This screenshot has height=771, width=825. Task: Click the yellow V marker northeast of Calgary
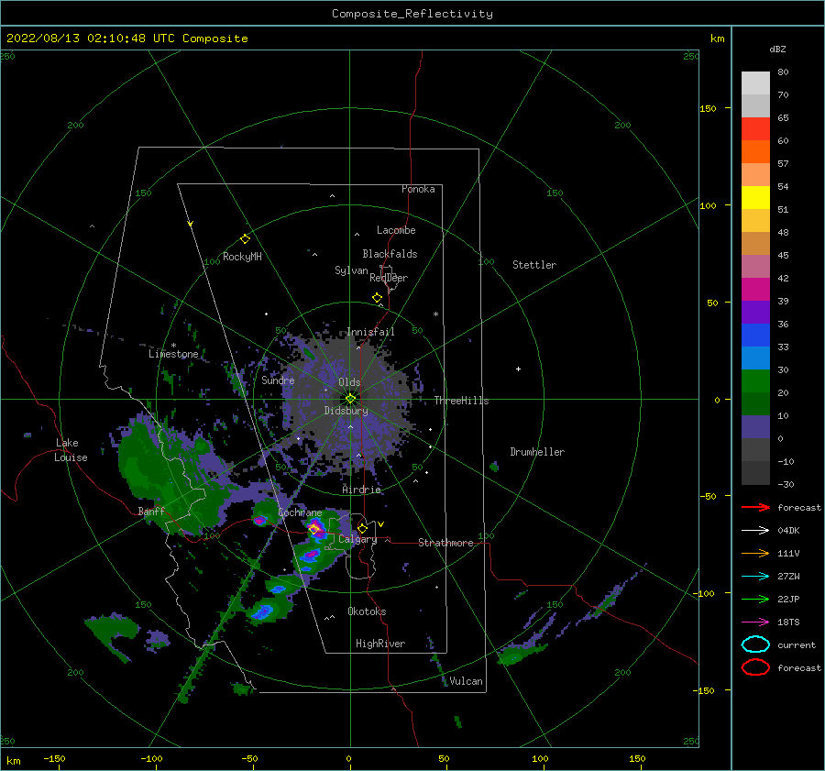pyautogui.click(x=381, y=524)
